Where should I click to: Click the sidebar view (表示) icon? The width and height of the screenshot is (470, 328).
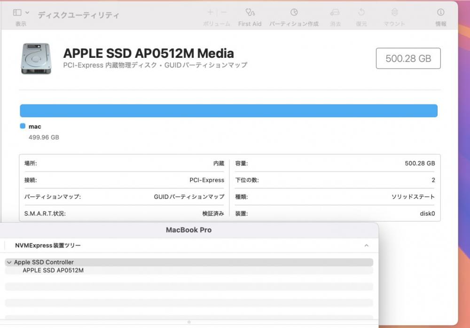[17, 12]
